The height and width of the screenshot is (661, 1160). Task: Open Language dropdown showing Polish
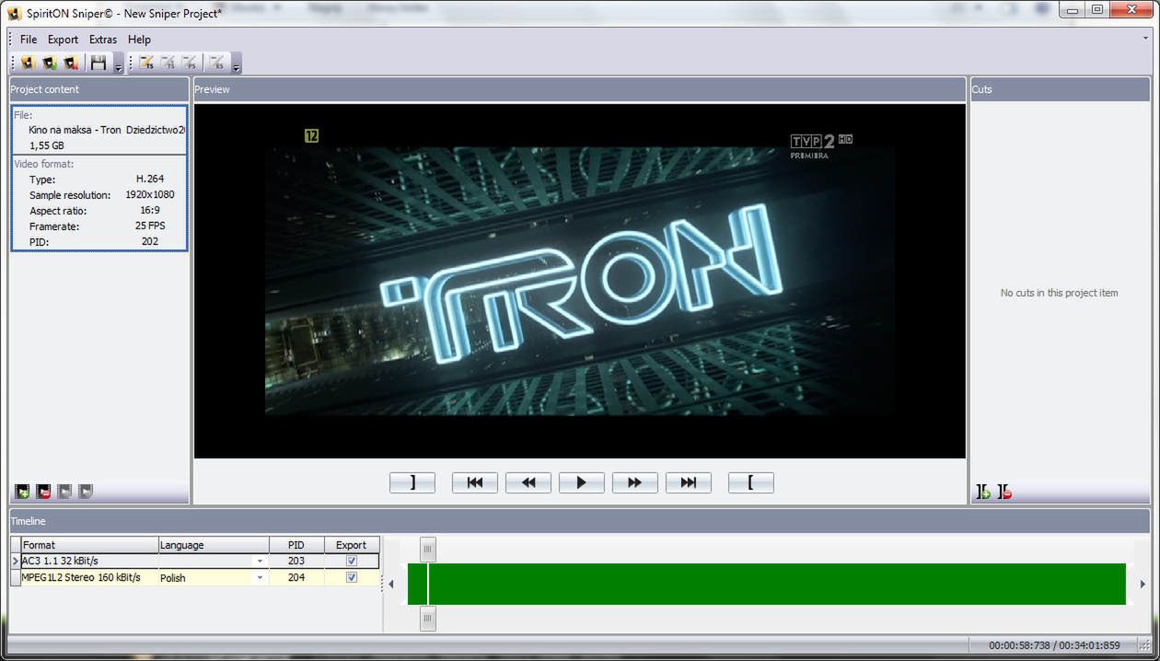coord(260,577)
